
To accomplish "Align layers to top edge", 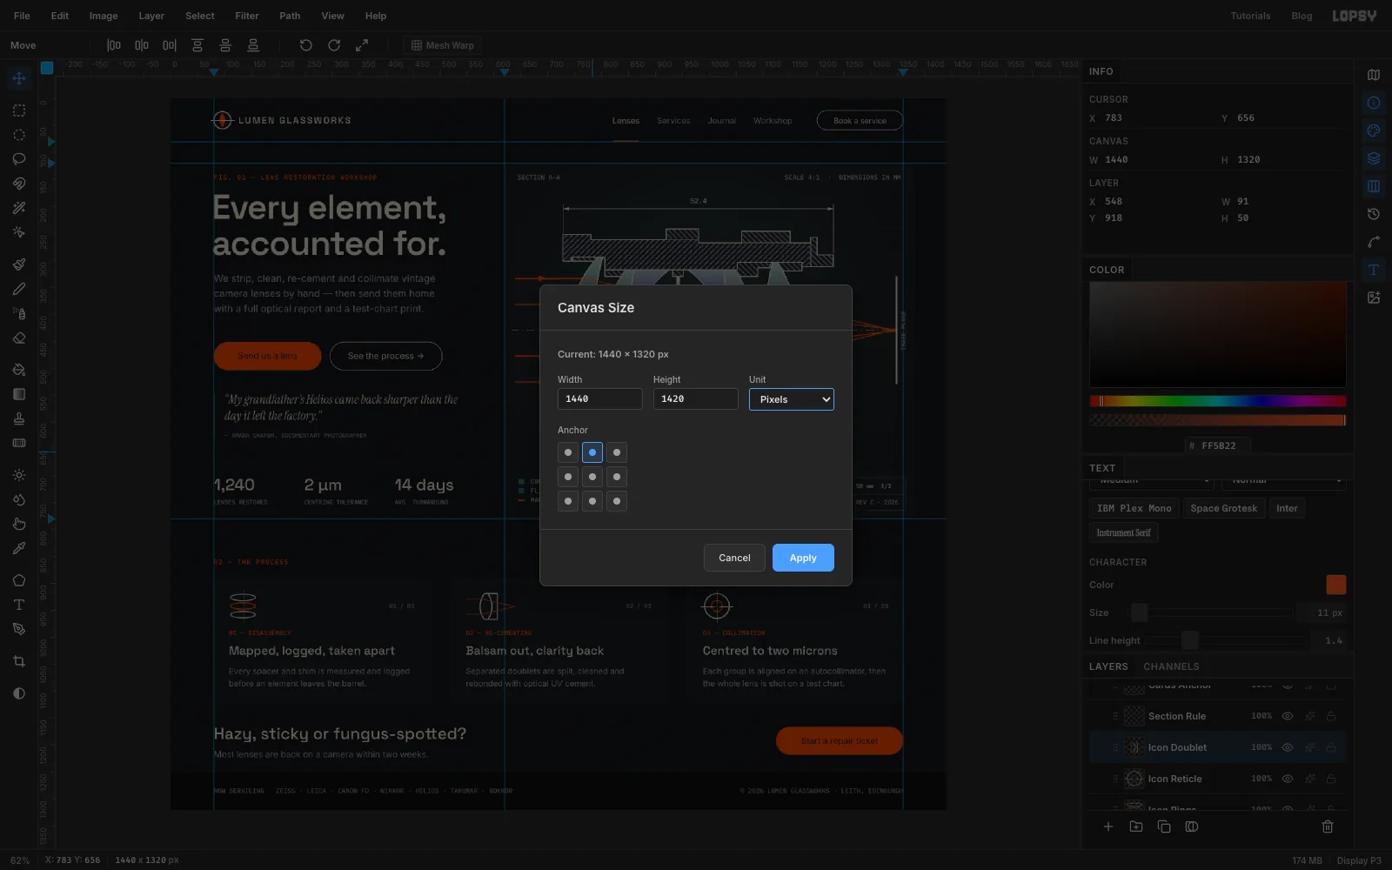I will (197, 45).
